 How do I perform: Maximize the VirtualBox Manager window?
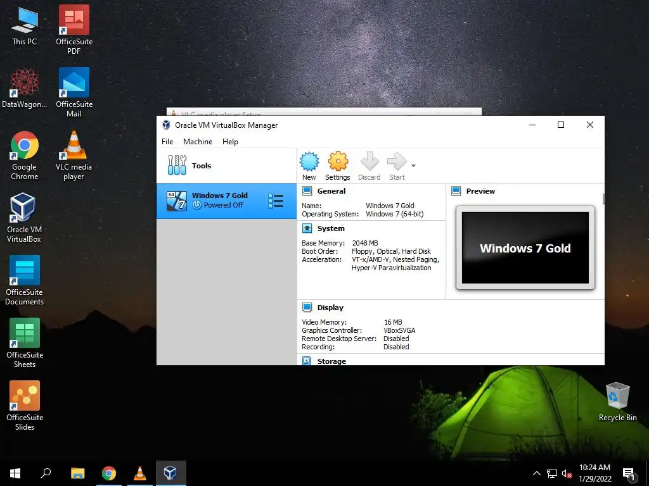[x=561, y=125]
